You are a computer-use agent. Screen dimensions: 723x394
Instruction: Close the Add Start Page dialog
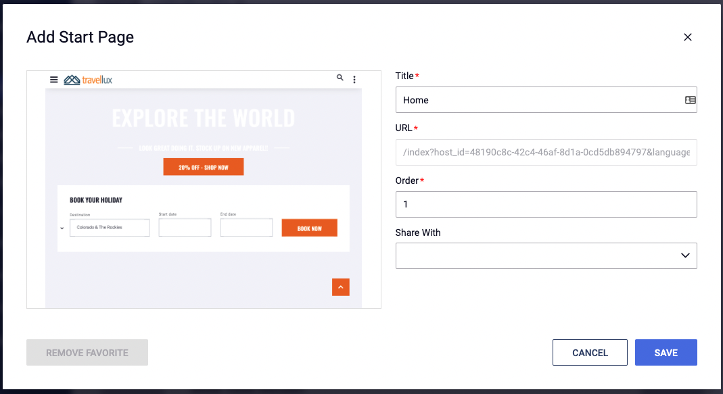coord(688,37)
